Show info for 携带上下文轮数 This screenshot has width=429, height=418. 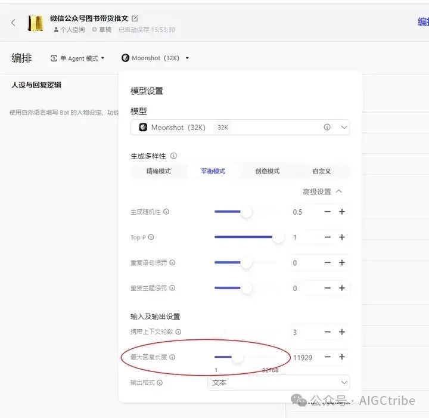[178, 332]
